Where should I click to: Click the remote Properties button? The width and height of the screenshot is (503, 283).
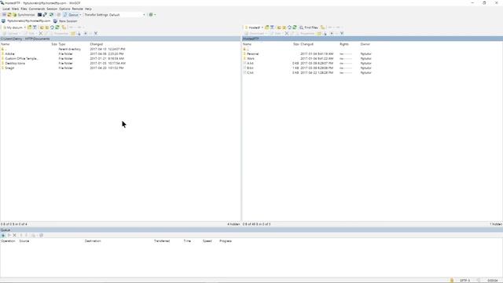coord(305,33)
